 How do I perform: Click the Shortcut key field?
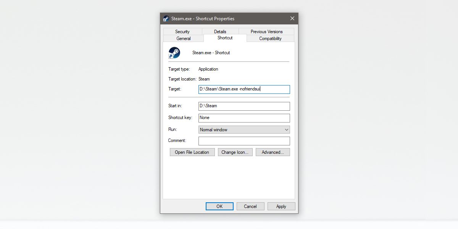click(x=244, y=118)
